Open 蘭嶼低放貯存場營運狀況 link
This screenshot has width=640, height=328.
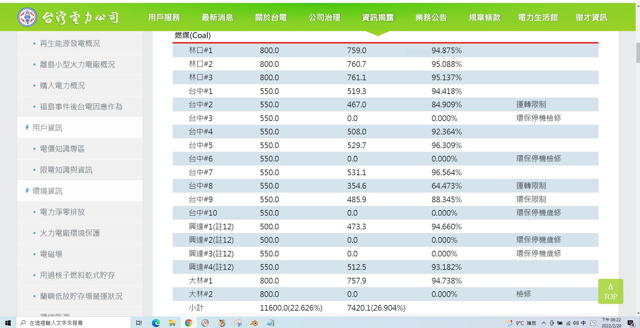click(81, 296)
